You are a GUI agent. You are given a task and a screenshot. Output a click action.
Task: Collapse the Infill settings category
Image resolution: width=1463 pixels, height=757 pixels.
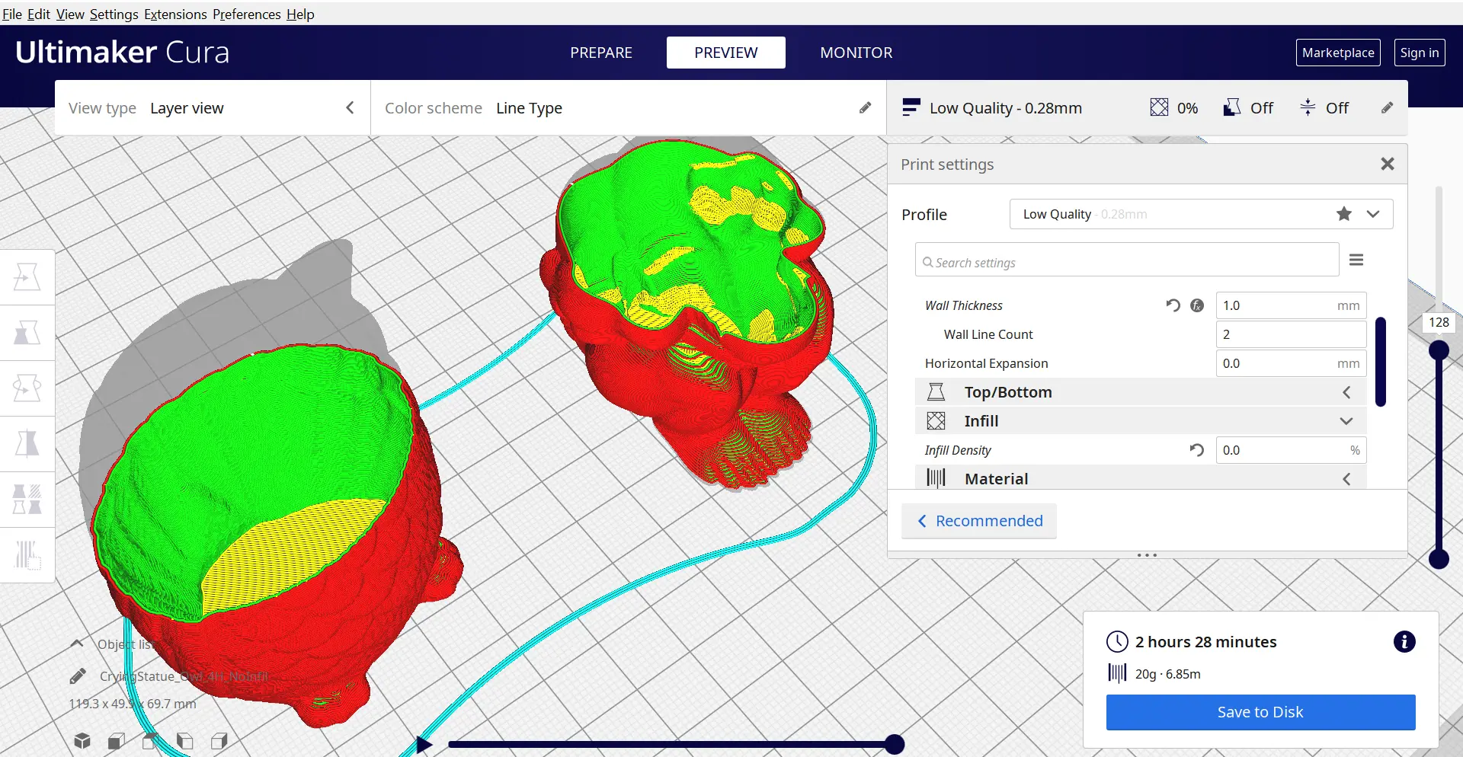[1140, 421]
